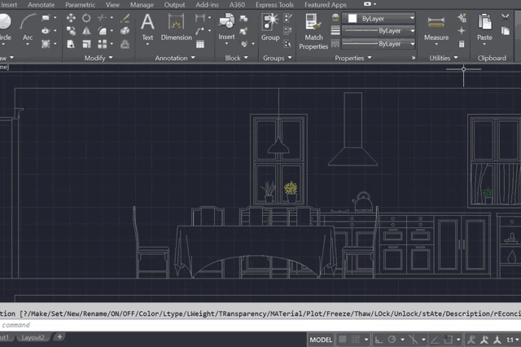The image size is (521, 347).
Task: Select the Move tool in Modify panel
Action: pyautogui.click(x=71, y=18)
